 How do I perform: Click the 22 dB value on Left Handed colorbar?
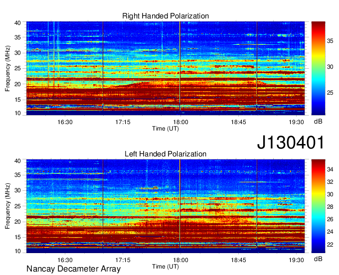tap(330, 244)
